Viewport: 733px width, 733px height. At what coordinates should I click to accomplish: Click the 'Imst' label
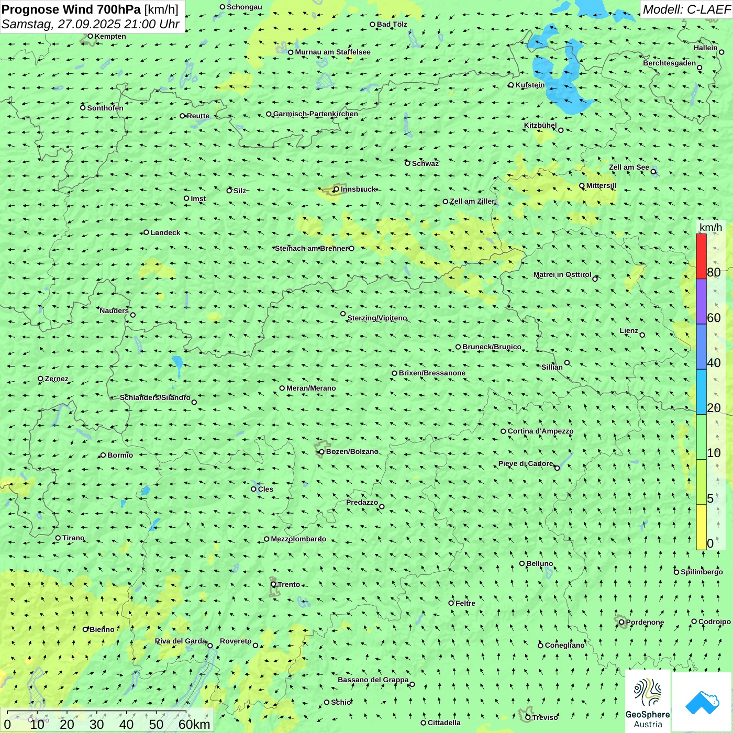(x=198, y=198)
